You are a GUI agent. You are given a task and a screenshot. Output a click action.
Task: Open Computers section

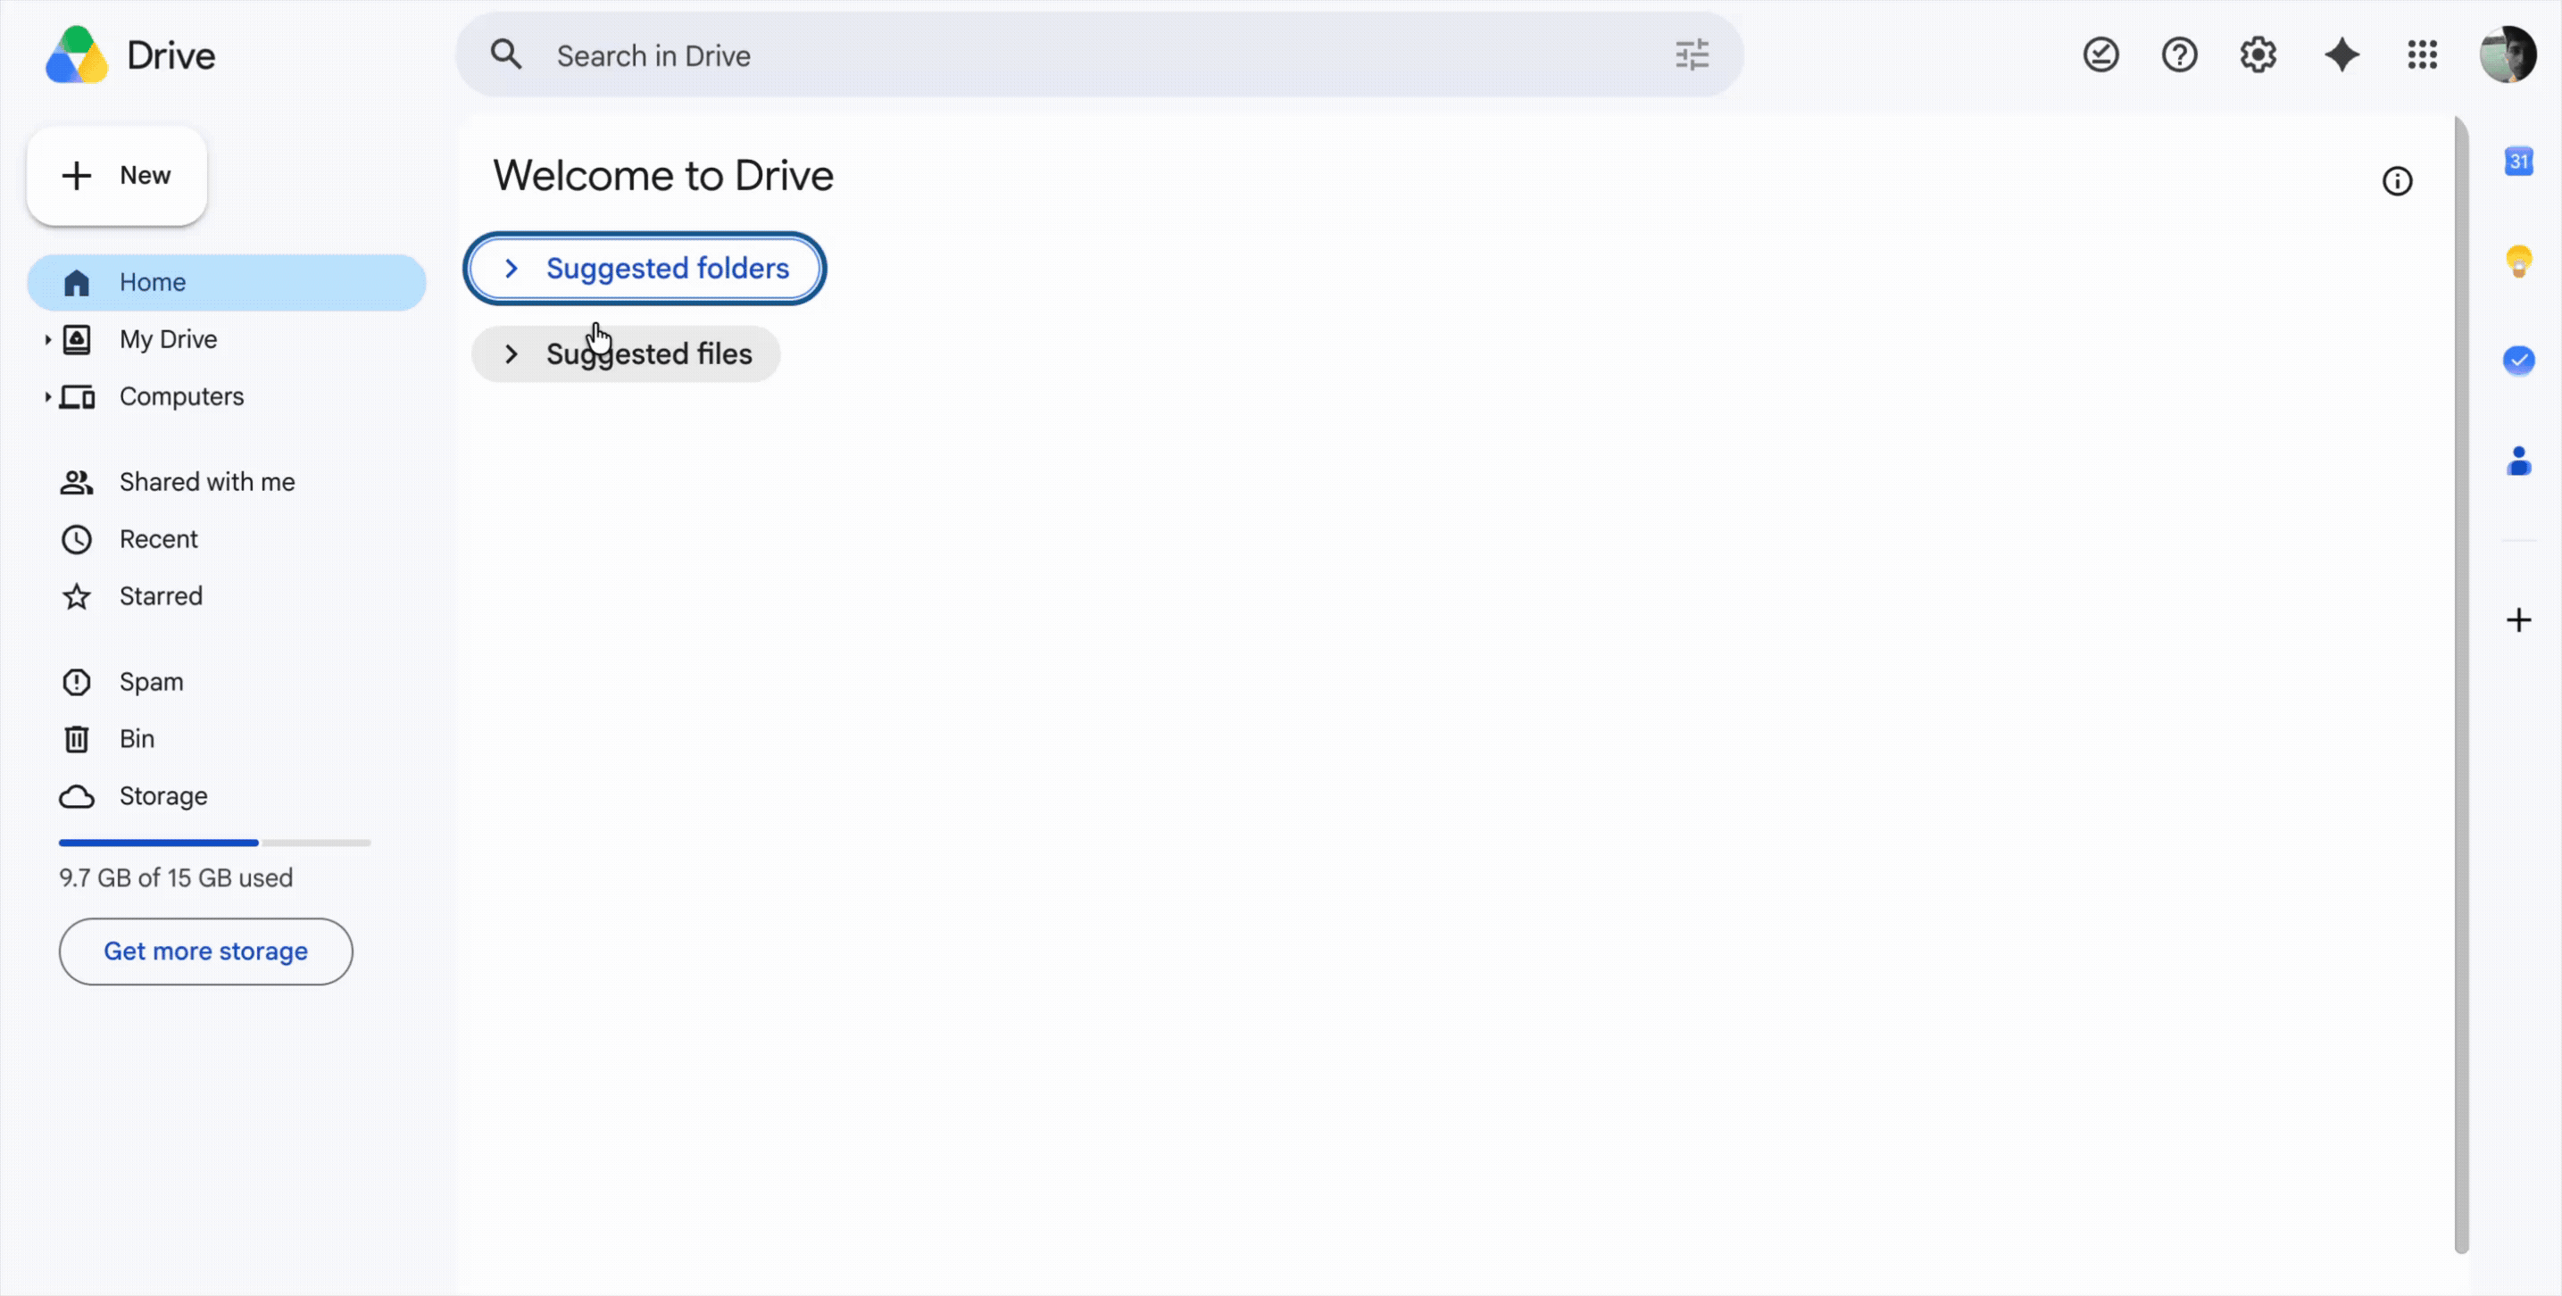click(181, 397)
